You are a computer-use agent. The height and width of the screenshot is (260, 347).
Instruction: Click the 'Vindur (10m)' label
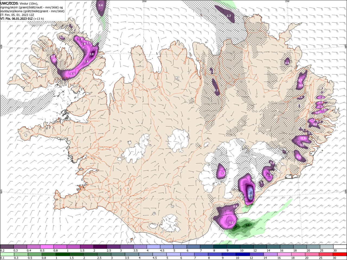[x=29, y=3]
